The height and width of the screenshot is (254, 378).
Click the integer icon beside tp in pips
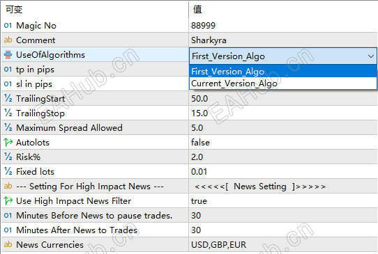[x=8, y=70]
